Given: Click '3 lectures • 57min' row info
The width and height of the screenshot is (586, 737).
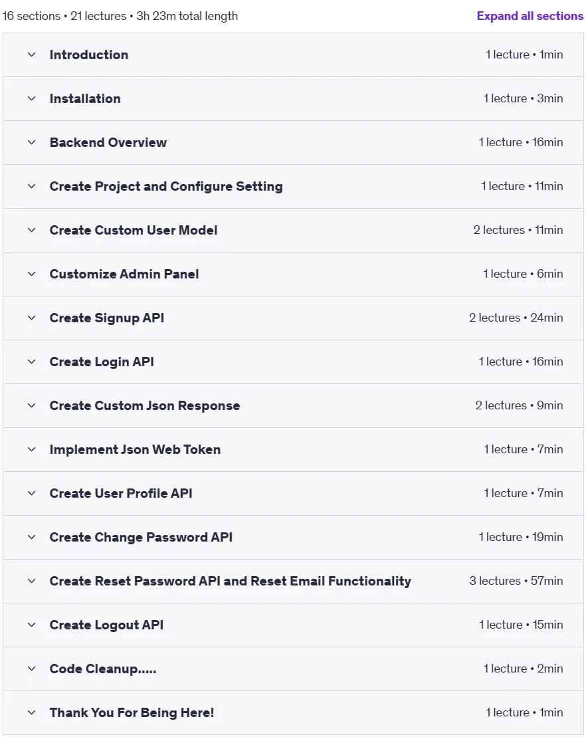Looking at the screenshot, I should coord(516,581).
